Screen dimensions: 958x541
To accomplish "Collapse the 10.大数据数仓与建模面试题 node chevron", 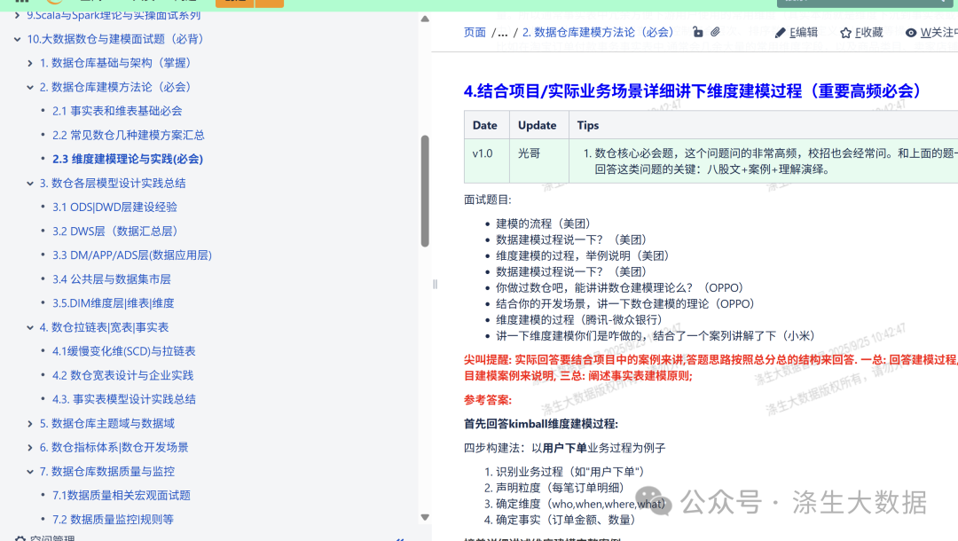I will [17, 39].
